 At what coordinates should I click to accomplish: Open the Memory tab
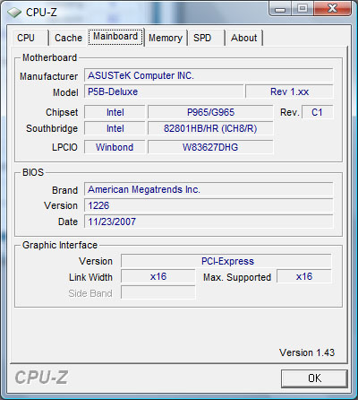[166, 38]
